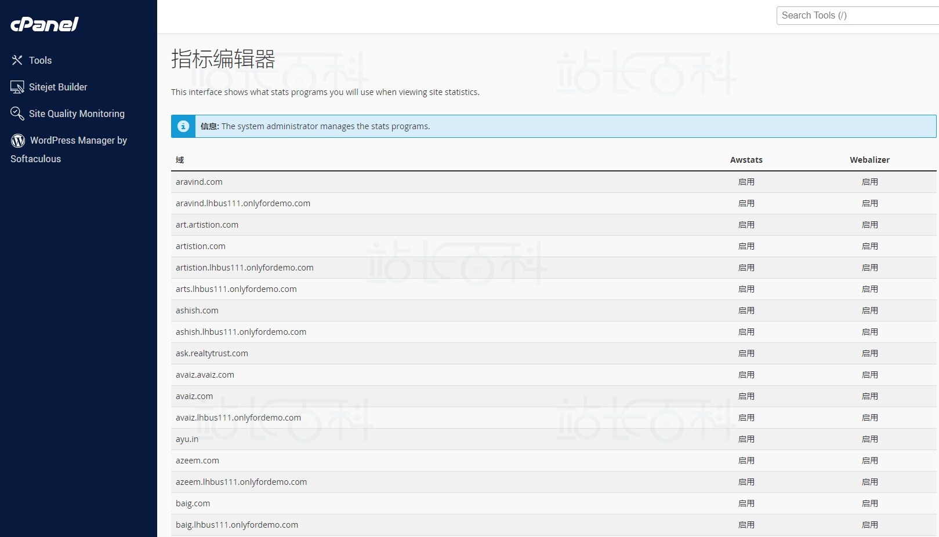This screenshot has width=939, height=537.
Task: Click Awstats status for ashish.com
Action: pyautogui.click(x=746, y=310)
